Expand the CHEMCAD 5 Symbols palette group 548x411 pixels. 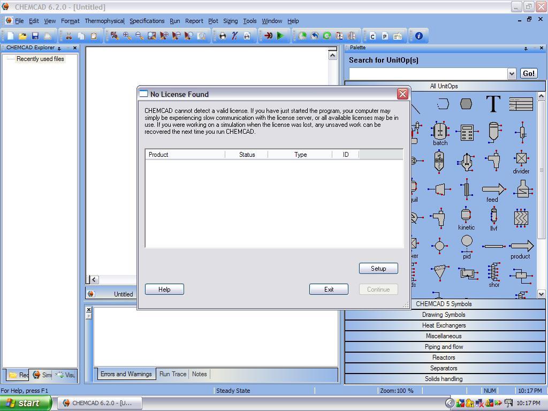point(444,304)
